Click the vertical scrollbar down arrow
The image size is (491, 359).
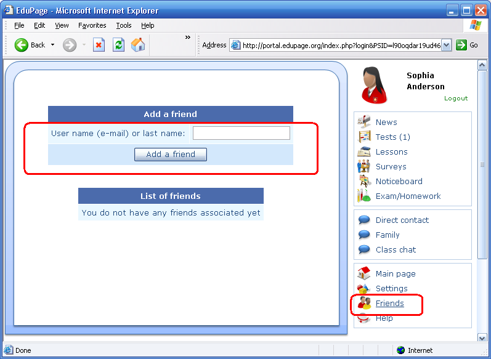[x=482, y=337]
